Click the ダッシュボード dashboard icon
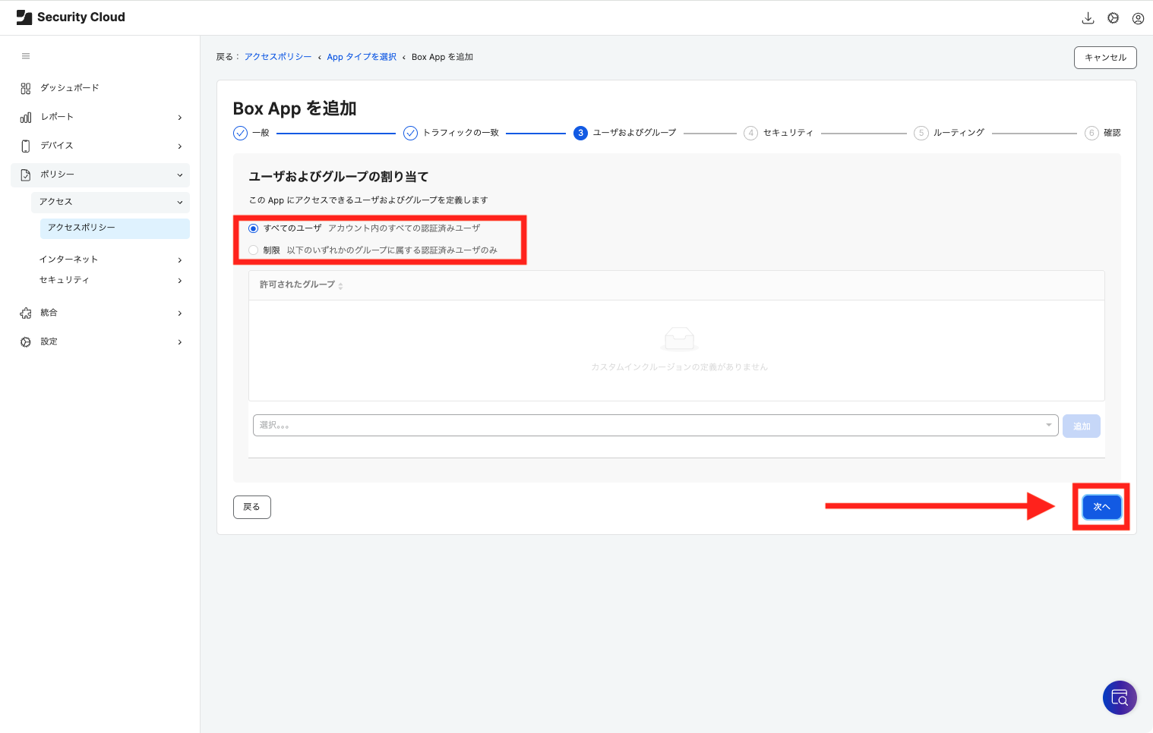1153x733 pixels. click(x=26, y=88)
